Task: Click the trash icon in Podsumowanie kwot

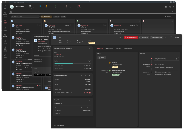Action: [x=89, y=76]
